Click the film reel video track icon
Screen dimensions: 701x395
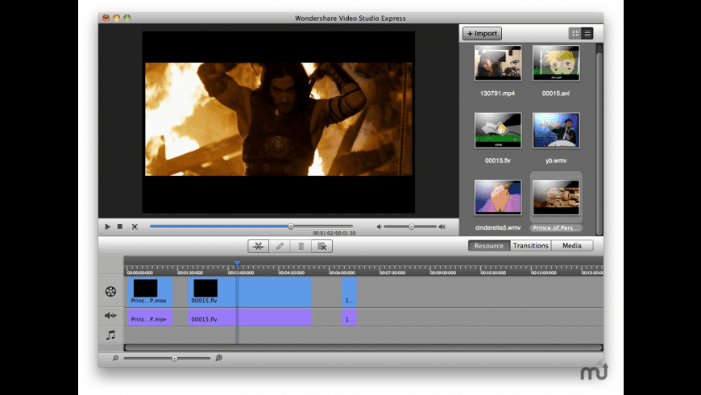110,291
